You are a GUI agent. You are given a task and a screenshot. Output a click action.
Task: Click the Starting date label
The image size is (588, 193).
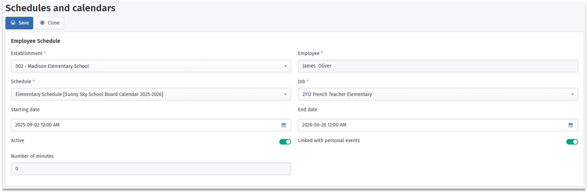tap(25, 109)
